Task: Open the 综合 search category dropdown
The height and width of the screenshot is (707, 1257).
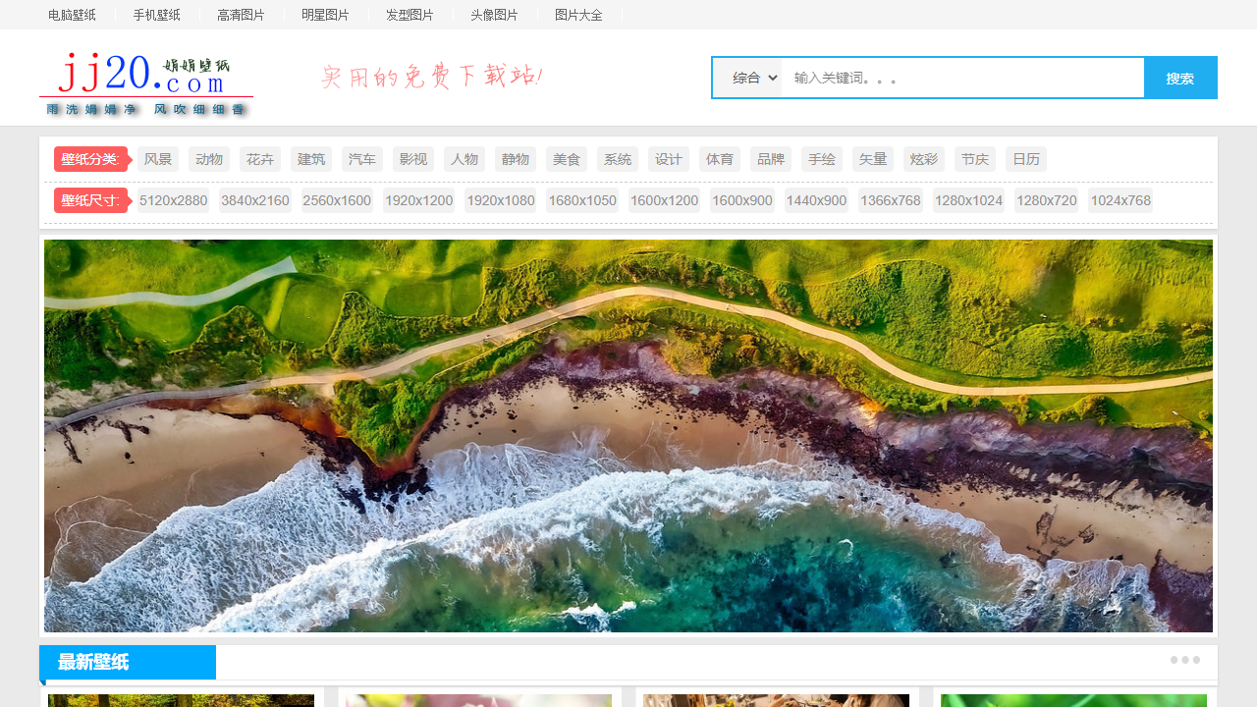Action: click(x=747, y=78)
